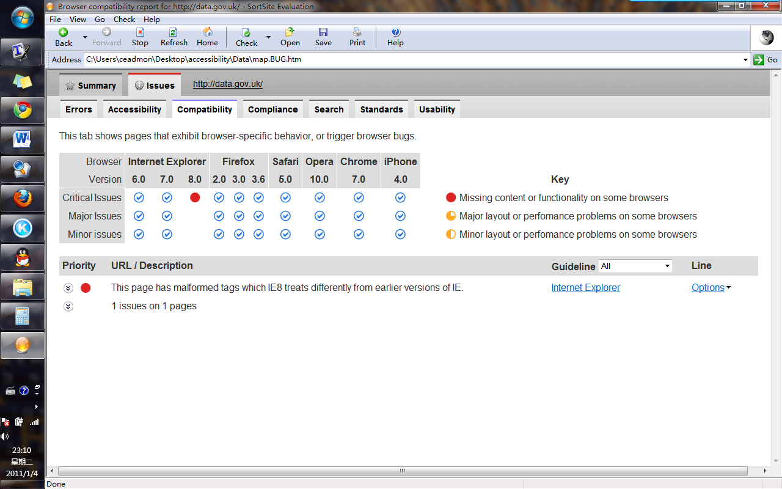Open Microsoft Word from the taskbar

point(23,140)
